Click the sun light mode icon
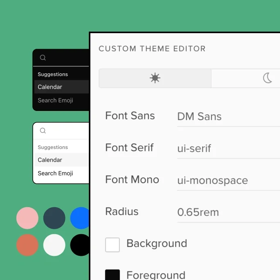 point(155,78)
